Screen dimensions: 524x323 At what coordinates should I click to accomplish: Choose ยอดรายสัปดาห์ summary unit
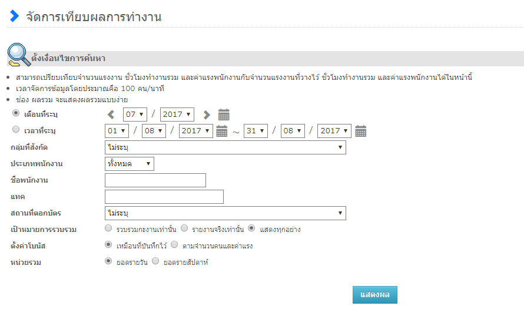point(155,261)
